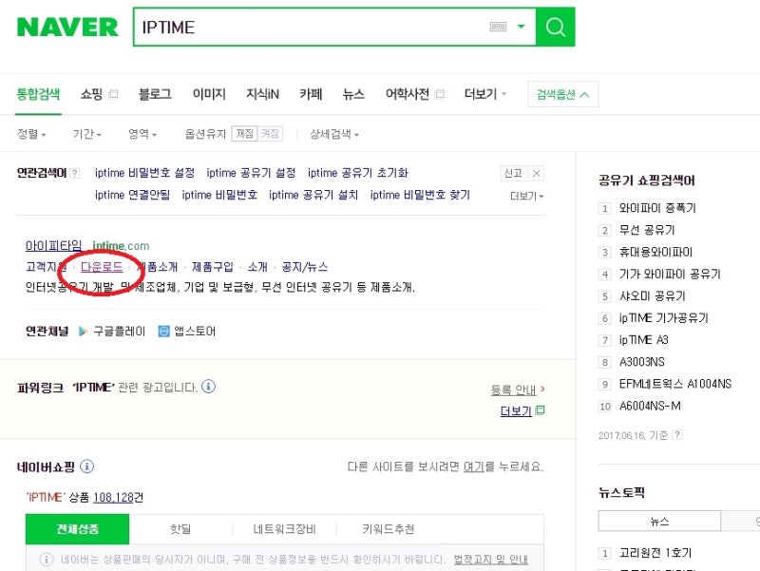Open 앱스토어 related channel
This screenshot has height=571, width=760.
coord(187,331)
